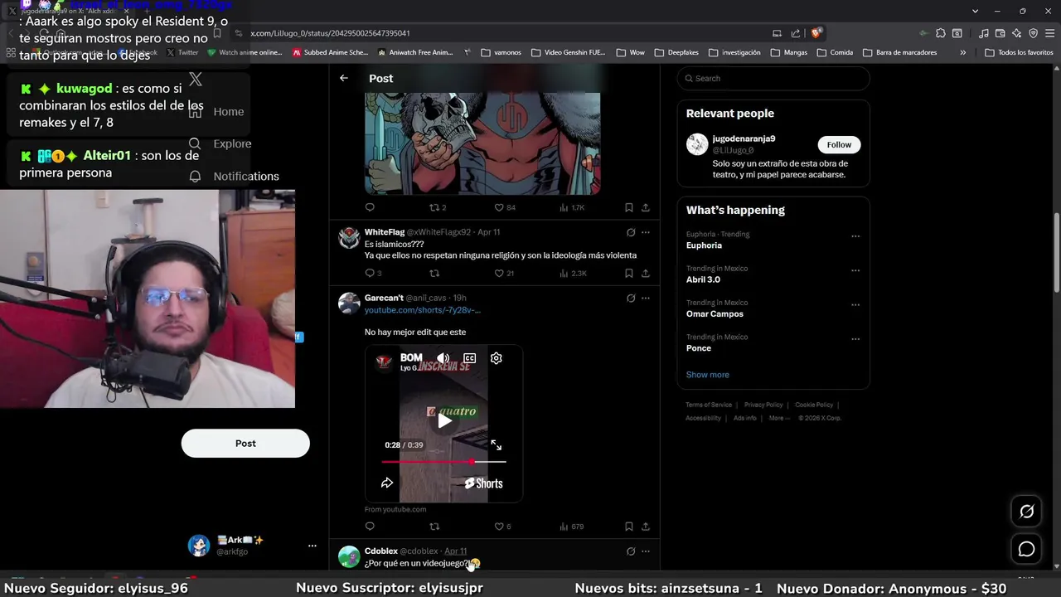Mute the embedded video speaker

click(443, 358)
